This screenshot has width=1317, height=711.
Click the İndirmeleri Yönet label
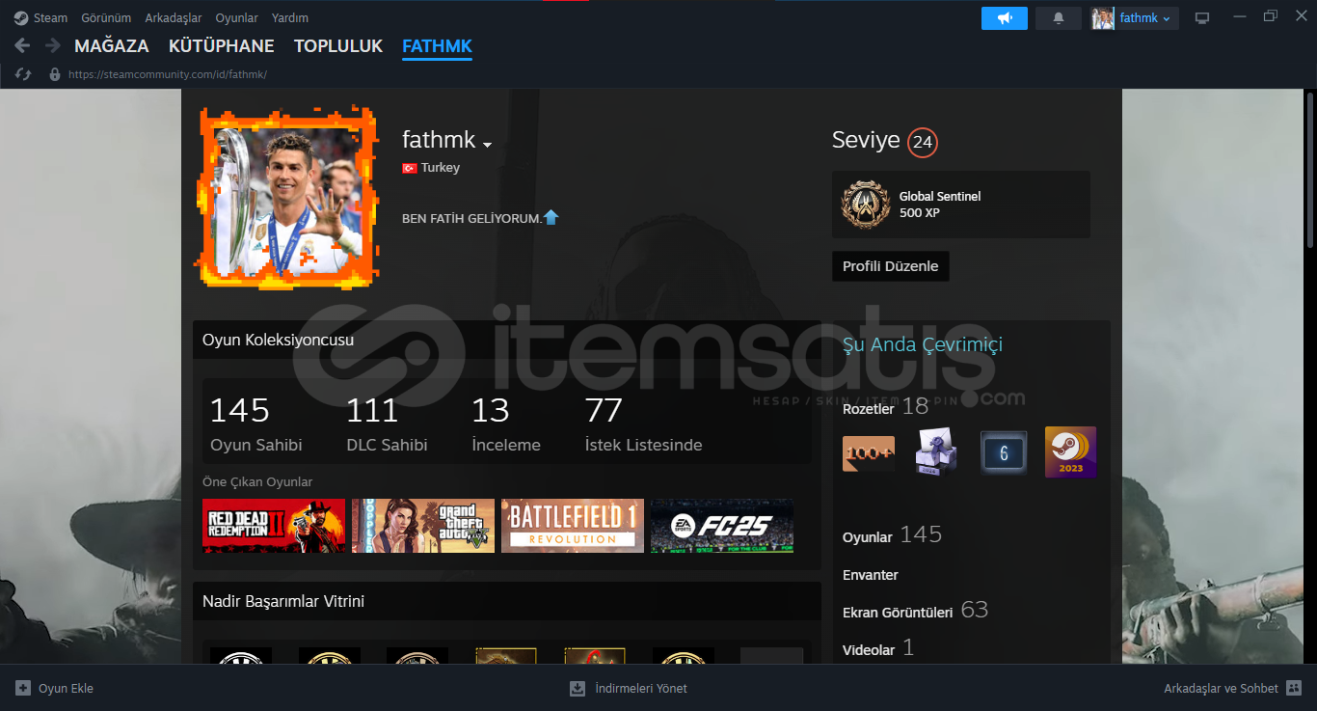[x=641, y=689]
